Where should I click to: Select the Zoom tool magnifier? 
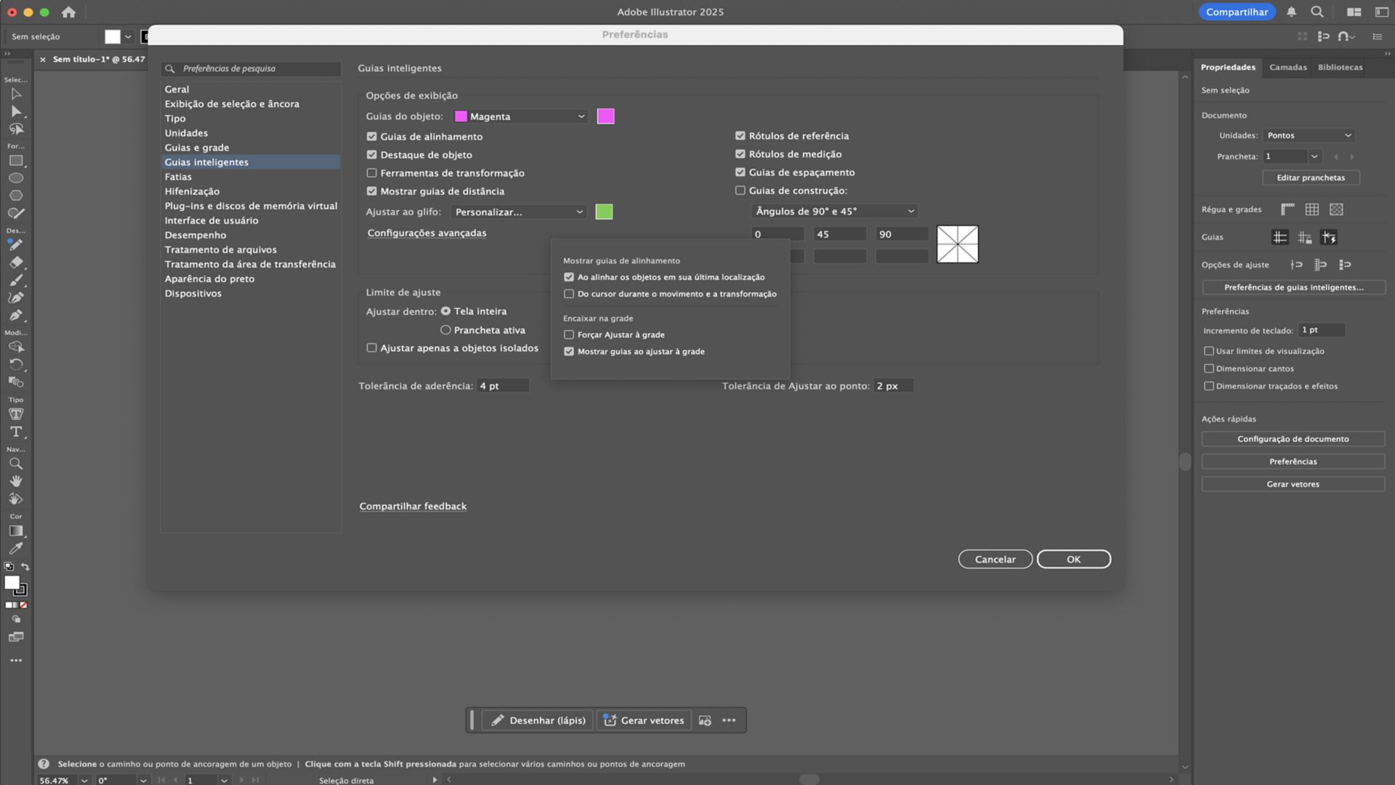tap(15, 464)
